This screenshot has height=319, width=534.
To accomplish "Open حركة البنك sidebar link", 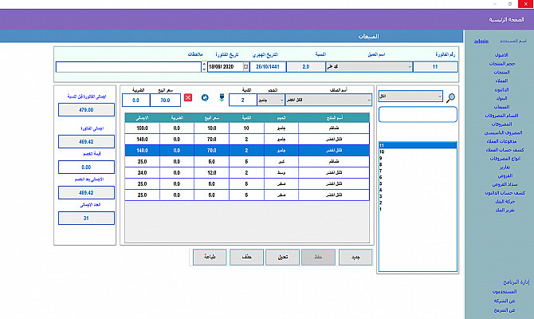I will click(505, 202).
